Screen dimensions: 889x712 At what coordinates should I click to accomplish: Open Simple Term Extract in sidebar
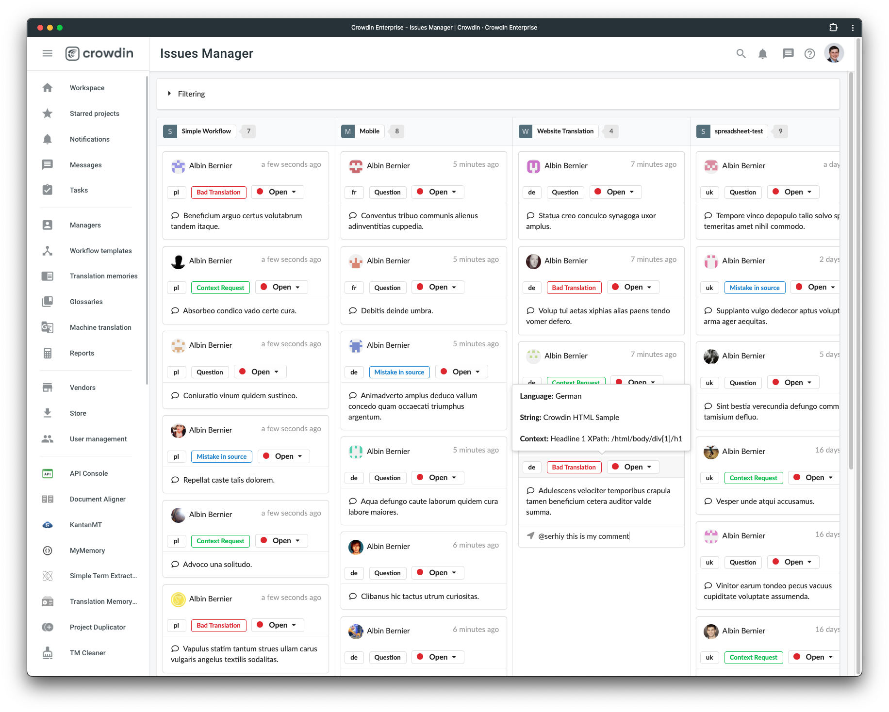click(103, 576)
